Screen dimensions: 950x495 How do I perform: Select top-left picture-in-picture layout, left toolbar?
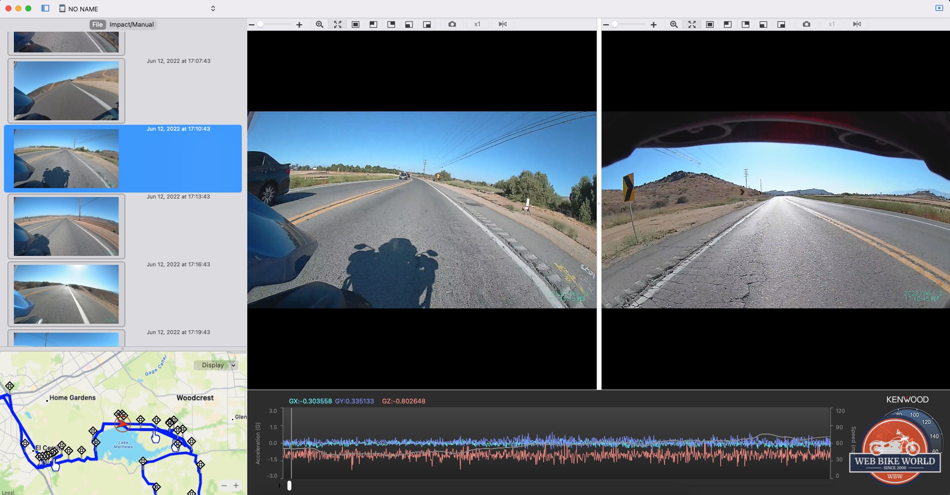click(x=373, y=24)
